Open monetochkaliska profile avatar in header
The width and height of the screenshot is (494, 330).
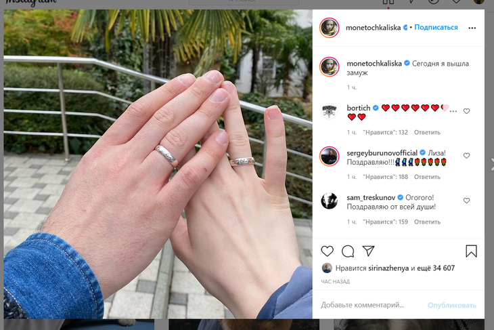point(330,28)
